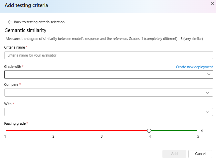Focus the Criteria name input field
This screenshot has width=216, height=160.
click(x=108, y=55)
